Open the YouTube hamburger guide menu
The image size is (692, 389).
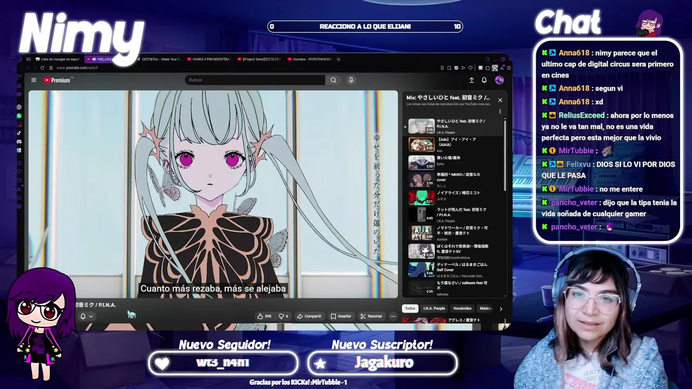pyautogui.click(x=34, y=80)
